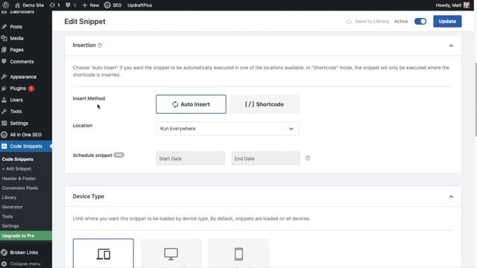Image resolution: width=477 pixels, height=268 pixels.
Task: Open the SEO admin bar menu
Action: [113, 5]
